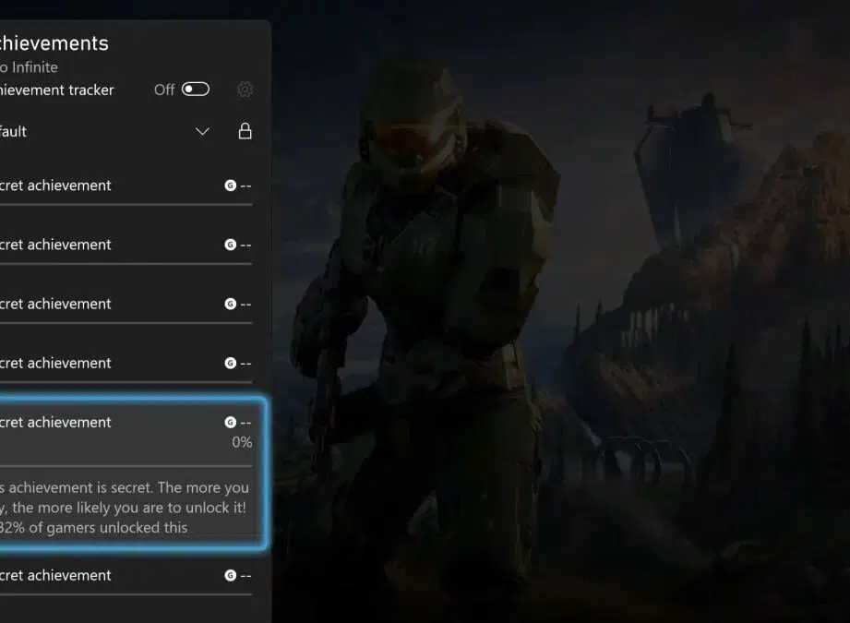This screenshot has width=850, height=623.
Task: Select the secret achievement below the highlighted card
Action: point(126,576)
